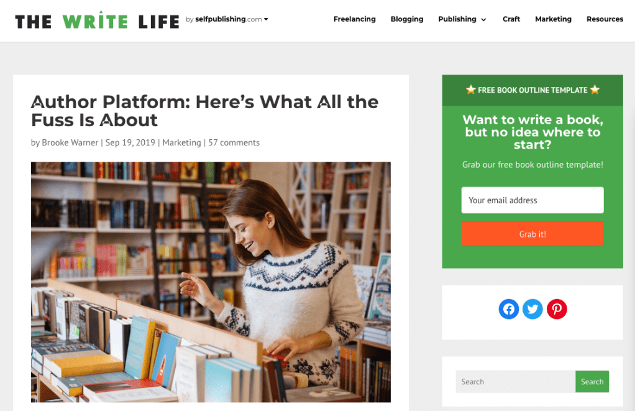Image resolution: width=635 pixels, height=411 pixels.
Task: Expand the selfpublishing.com dropdown arrow
Action: click(266, 19)
